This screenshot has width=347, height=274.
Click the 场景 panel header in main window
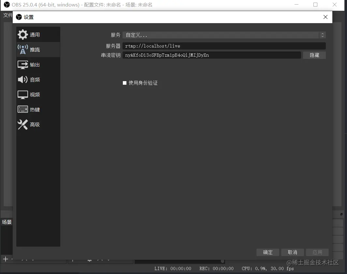click(7, 222)
